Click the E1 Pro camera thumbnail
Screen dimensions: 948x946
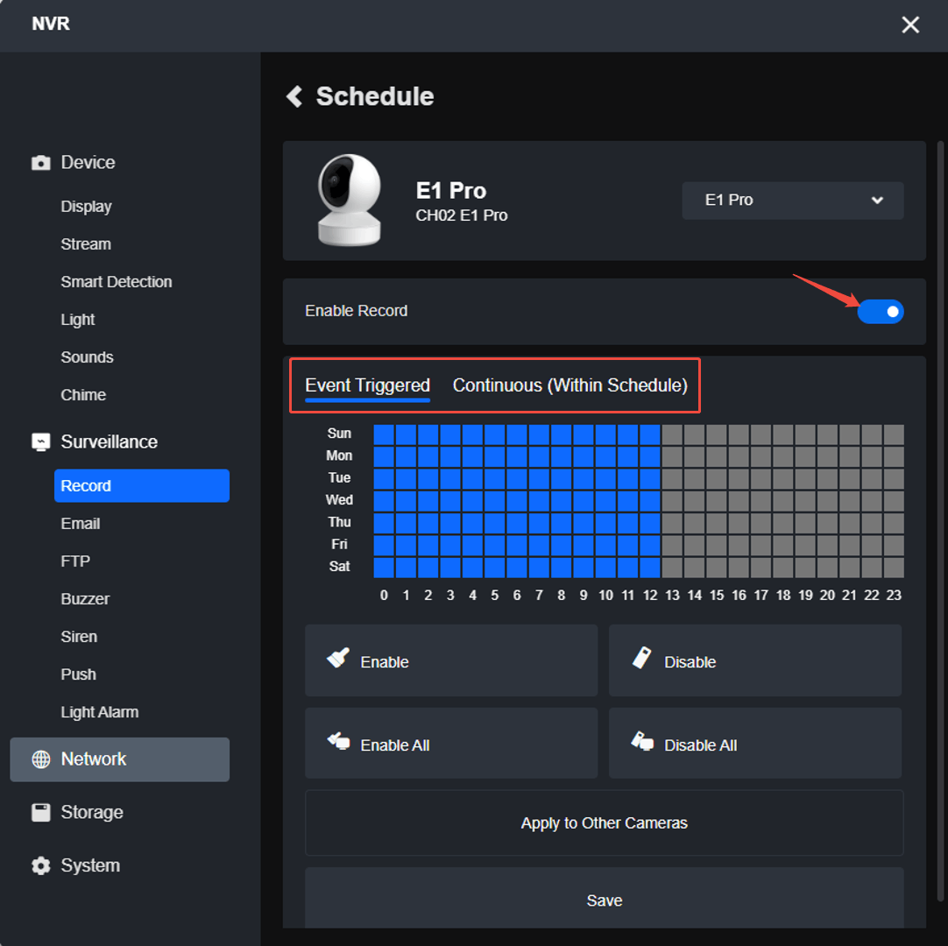(350, 200)
